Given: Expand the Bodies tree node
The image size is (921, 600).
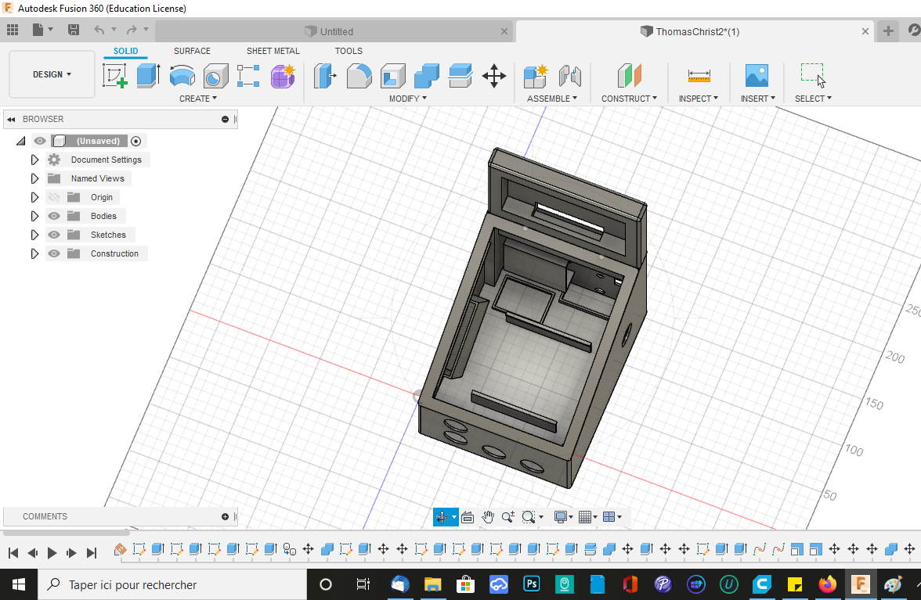Looking at the screenshot, I should [x=34, y=216].
